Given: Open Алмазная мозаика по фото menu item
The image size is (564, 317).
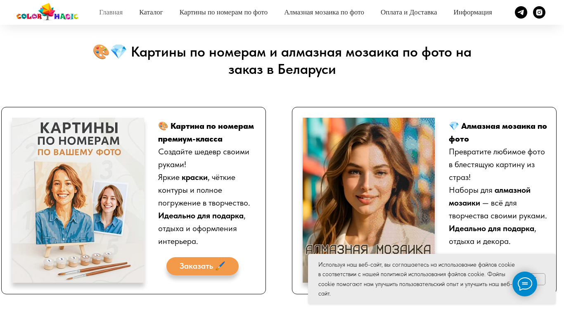Looking at the screenshot, I should coord(324,12).
